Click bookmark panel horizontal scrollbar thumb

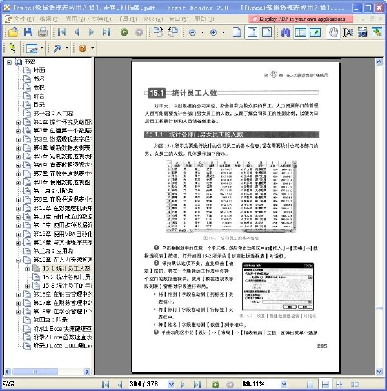(35, 372)
